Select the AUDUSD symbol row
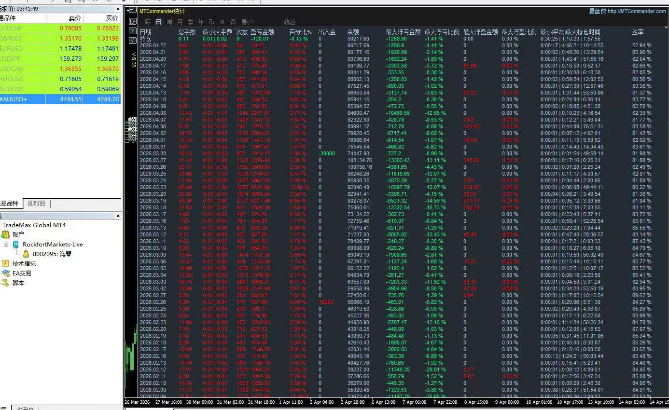The height and width of the screenshot is (410, 669). (x=60, y=79)
